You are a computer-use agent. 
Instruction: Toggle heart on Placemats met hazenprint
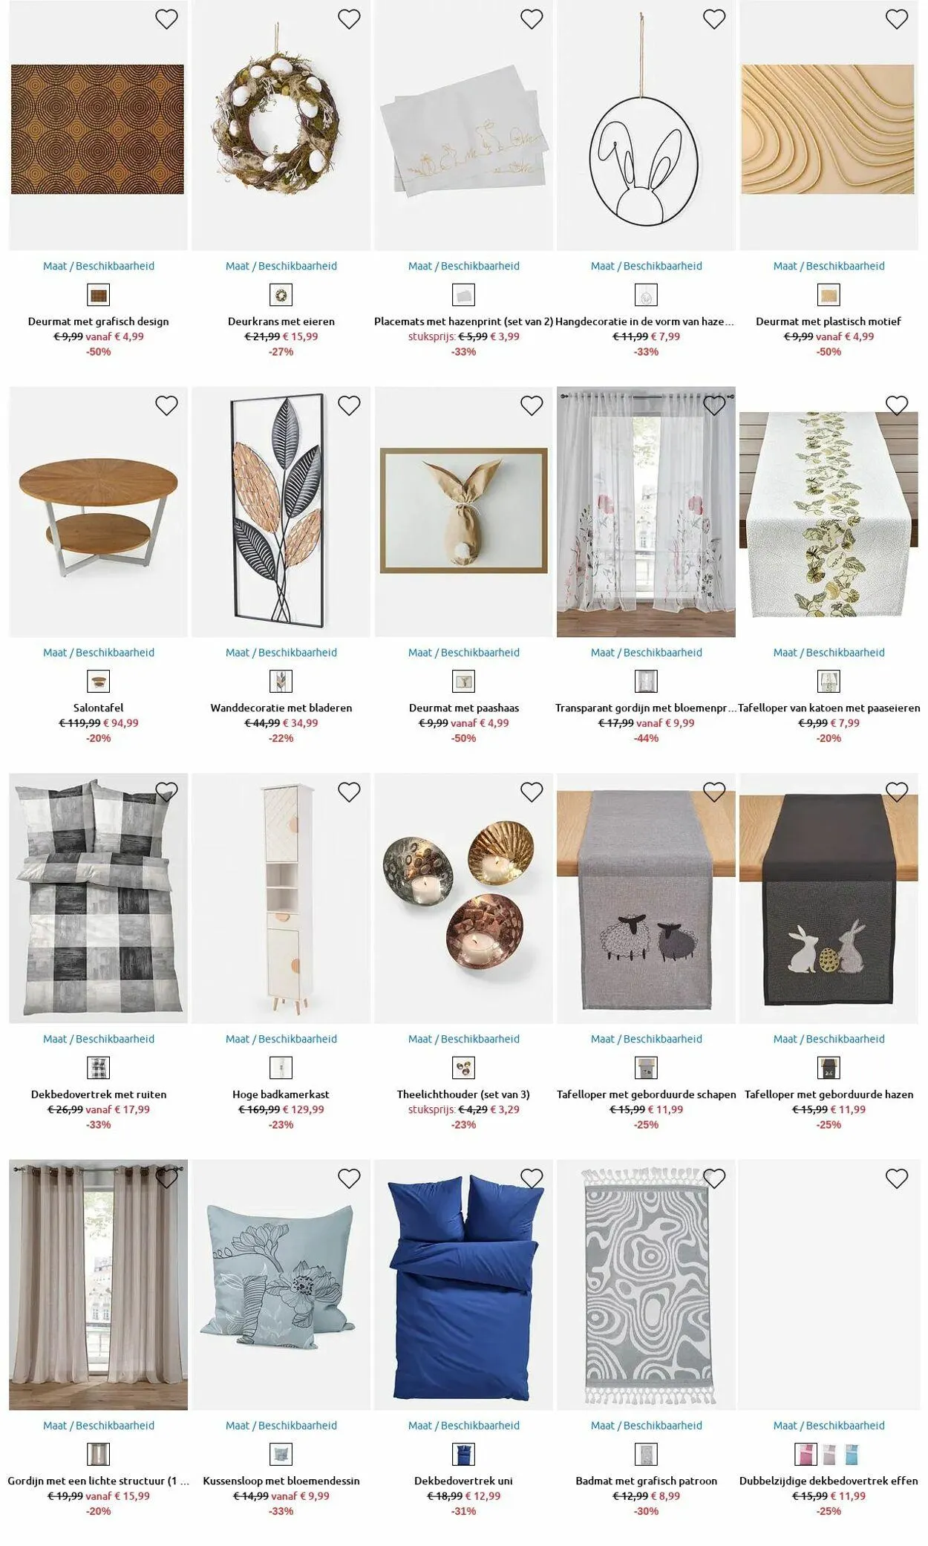(x=532, y=19)
